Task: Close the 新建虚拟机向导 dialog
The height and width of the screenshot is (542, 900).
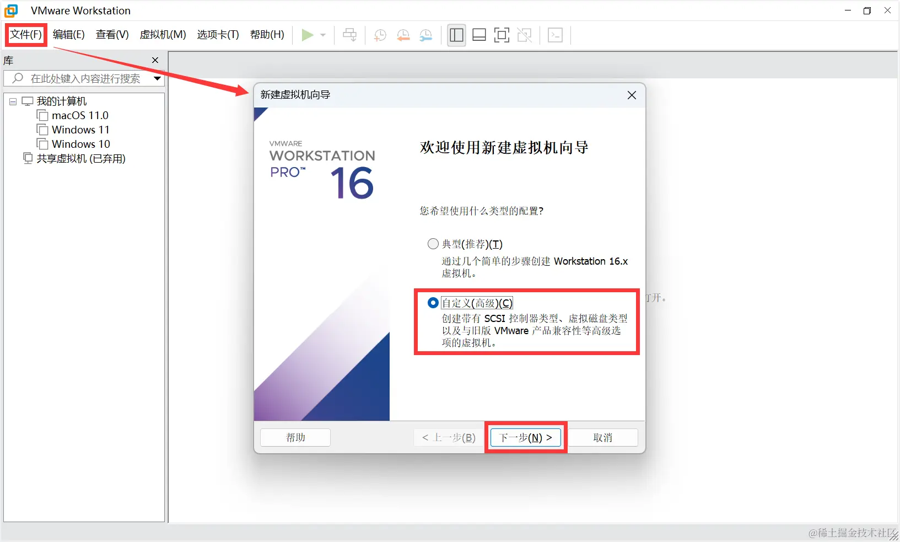Action: pyautogui.click(x=632, y=95)
